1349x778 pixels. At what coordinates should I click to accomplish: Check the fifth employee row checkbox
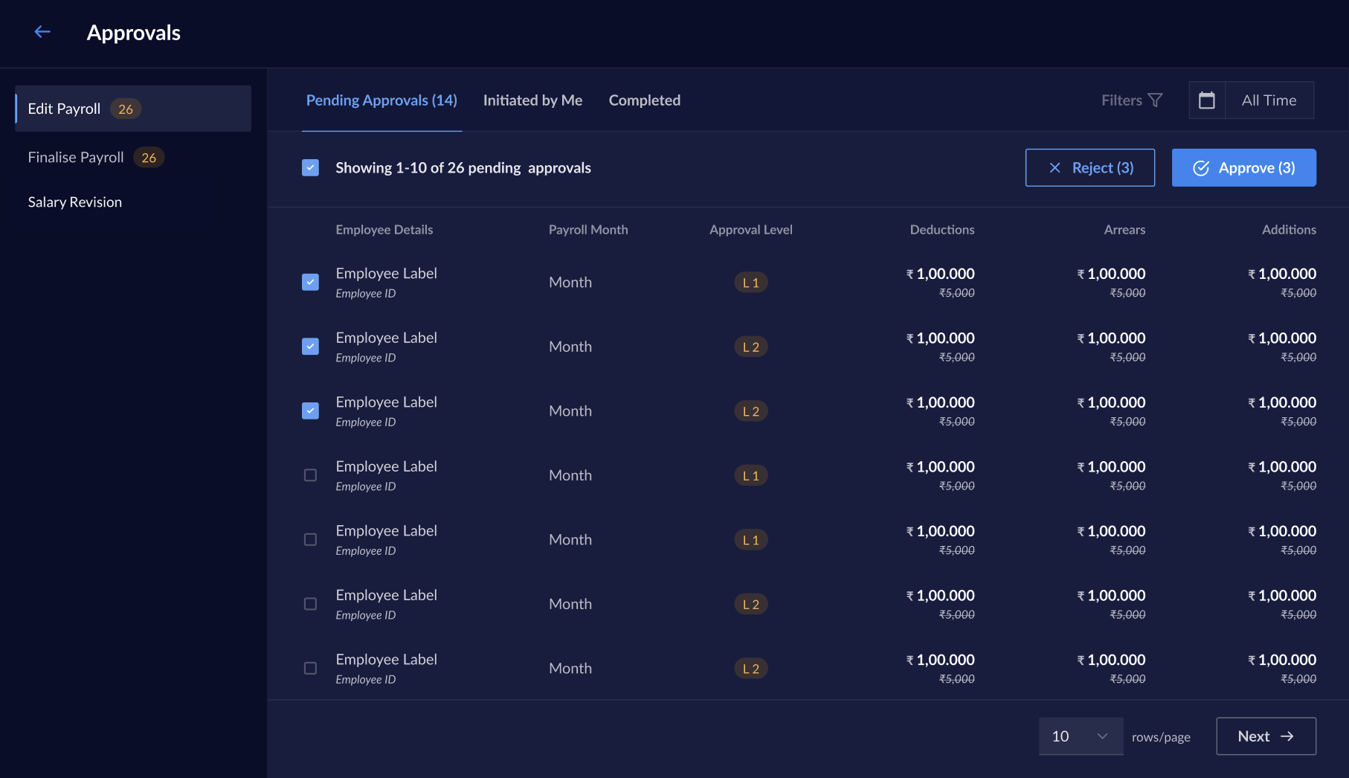[x=310, y=540]
